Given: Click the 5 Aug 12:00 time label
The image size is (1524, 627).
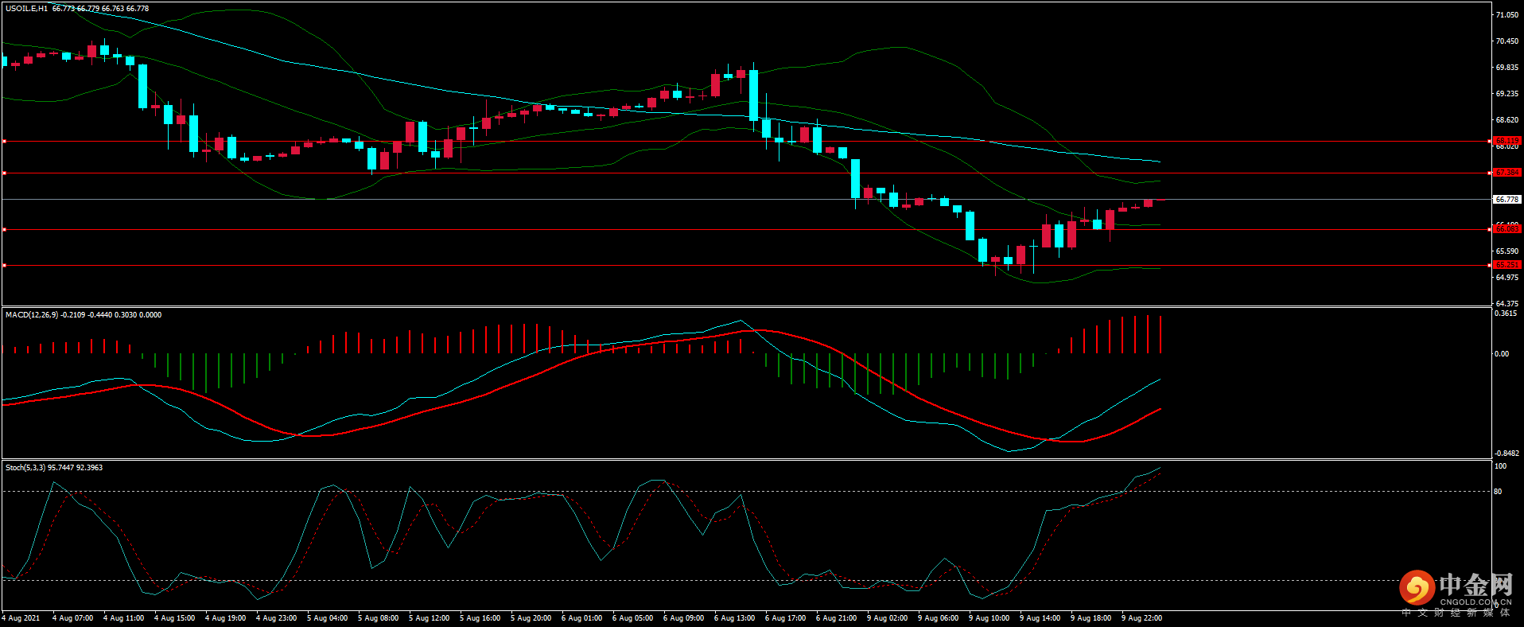Looking at the screenshot, I should [x=429, y=618].
